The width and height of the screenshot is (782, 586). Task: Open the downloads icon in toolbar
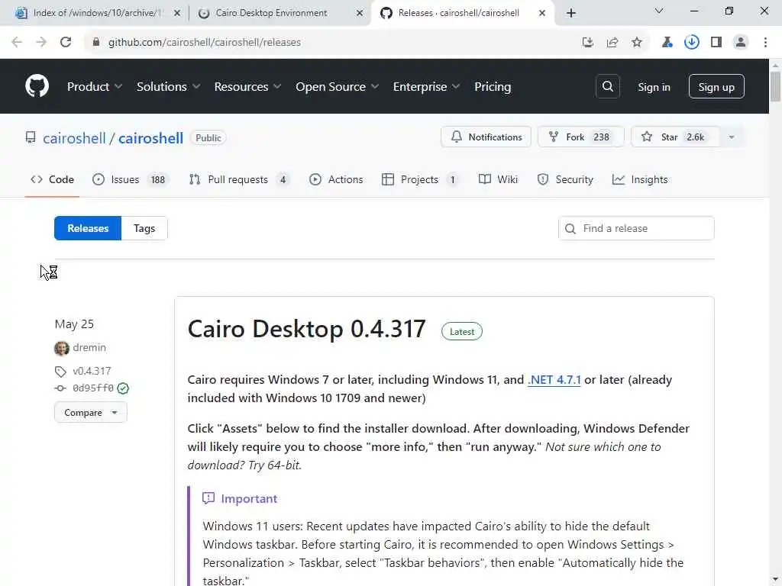[691, 43]
